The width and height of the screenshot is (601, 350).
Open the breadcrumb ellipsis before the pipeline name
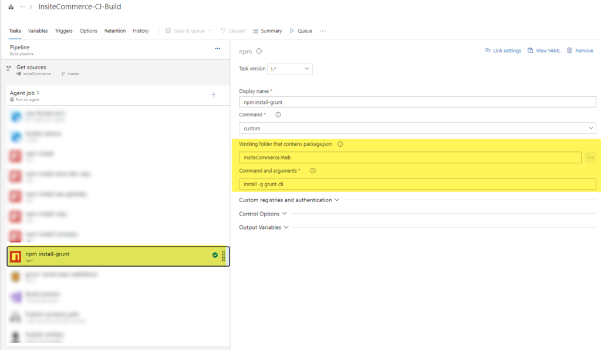[x=23, y=7]
